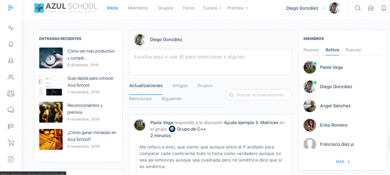Select the Activo members tab
This screenshot has width=390, height=175.
pos(332,50)
